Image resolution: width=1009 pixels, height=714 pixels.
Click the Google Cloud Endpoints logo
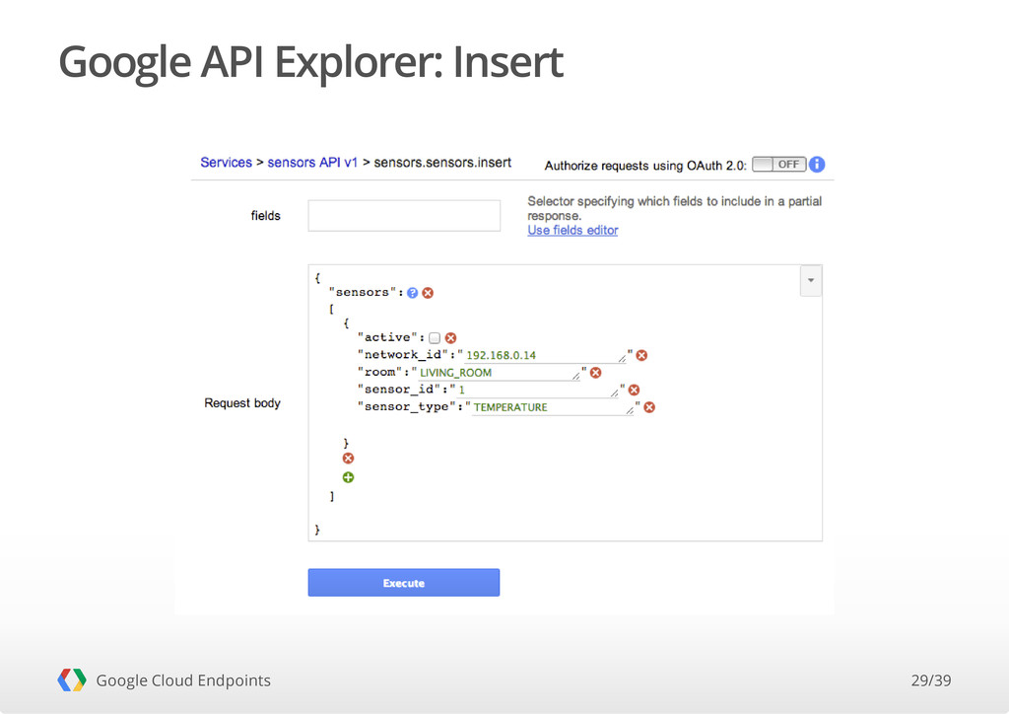(72, 679)
